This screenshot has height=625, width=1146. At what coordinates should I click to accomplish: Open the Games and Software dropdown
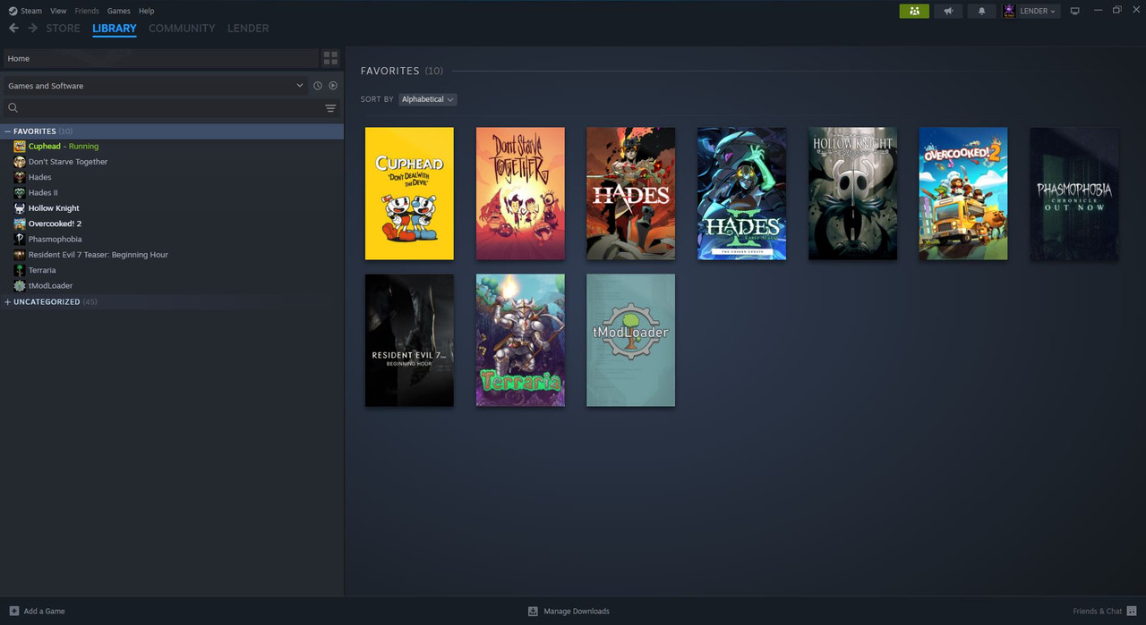(x=156, y=86)
